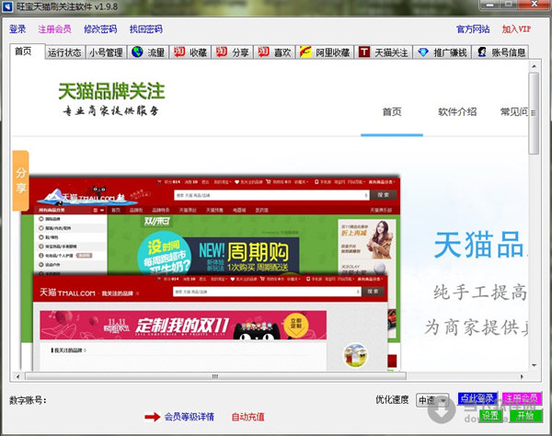Viewport: 552px width, 436px height.
Task: Switch to the 小号管理 tab
Action: pyautogui.click(x=106, y=52)
